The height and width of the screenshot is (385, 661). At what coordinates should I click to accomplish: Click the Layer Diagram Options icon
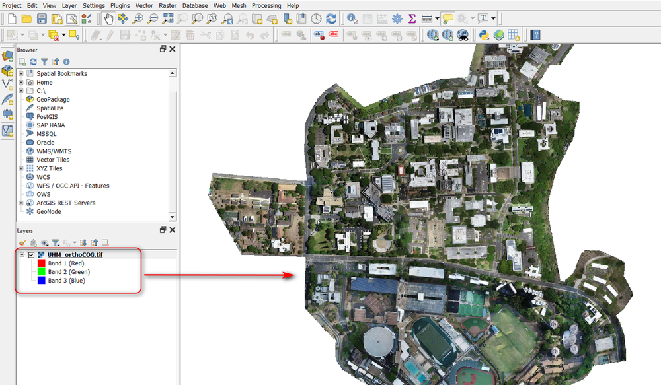301,35
